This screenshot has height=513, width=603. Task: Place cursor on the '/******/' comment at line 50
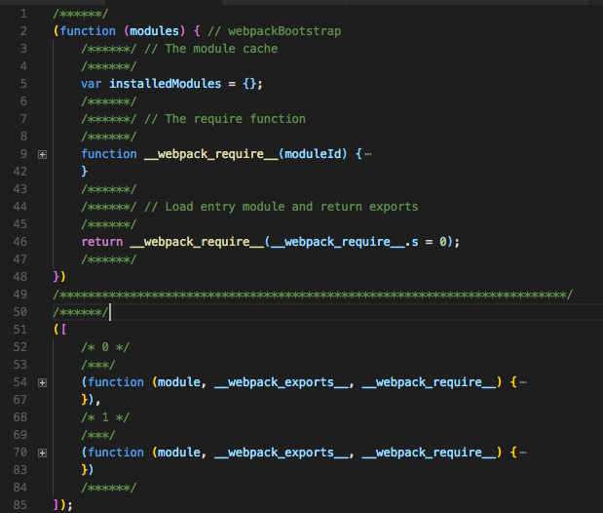click(x=81, y=312)
